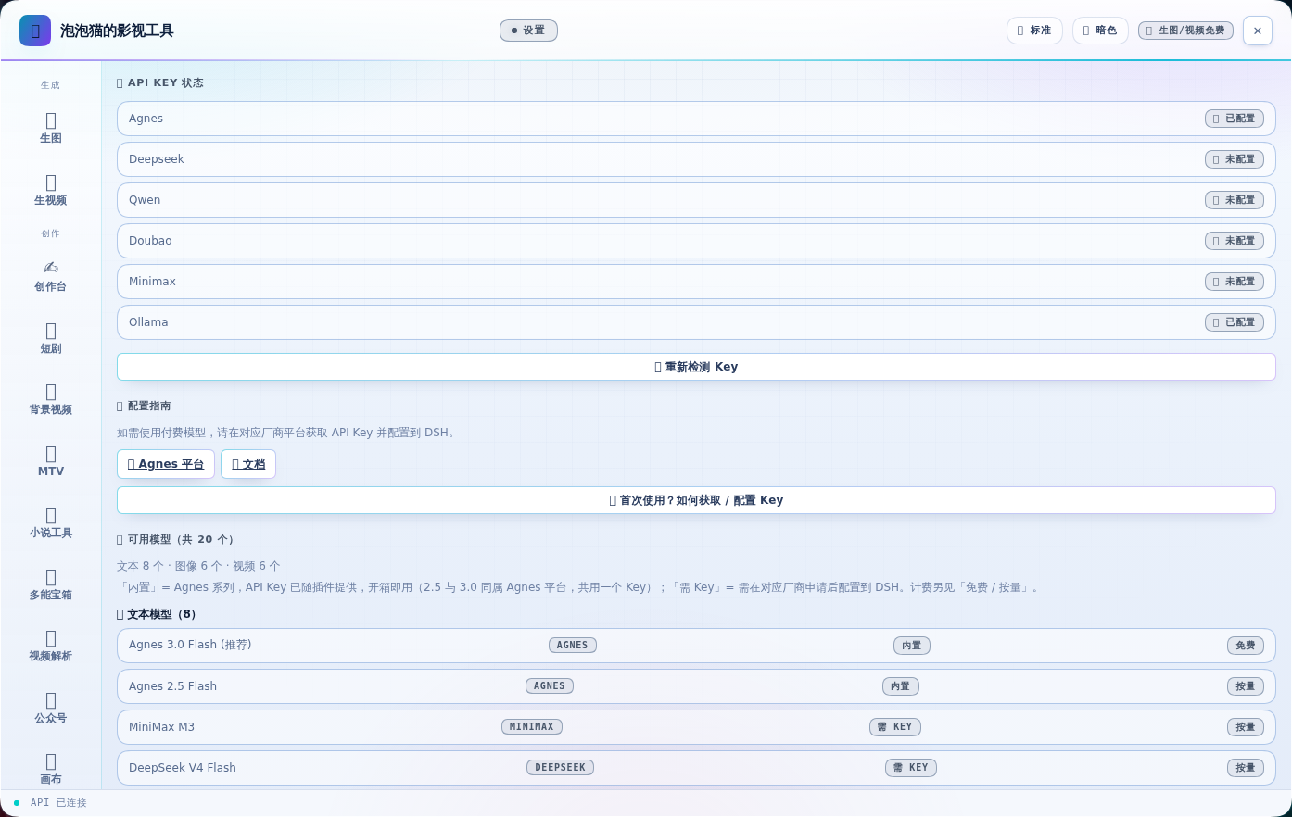Select the Minimax API key row
1292x817 pixels.
click(x=696, y=282)
